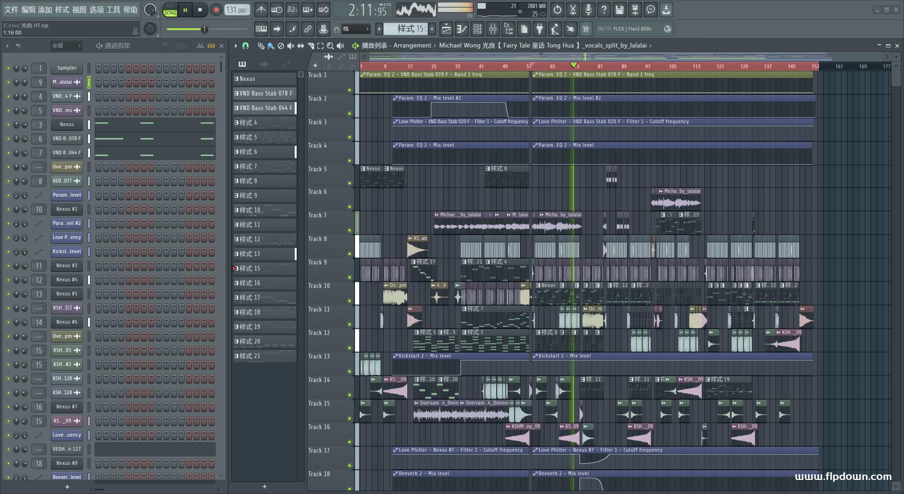Open the 工具 menu
This screenshot has width=904, height=494.
113,10
